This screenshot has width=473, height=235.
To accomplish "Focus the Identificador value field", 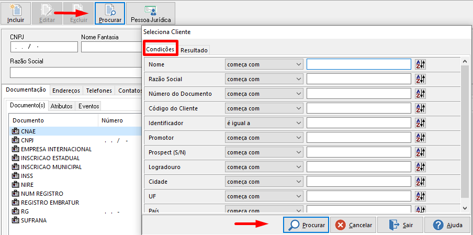I will pyautogui.click(x=358, y=123).
